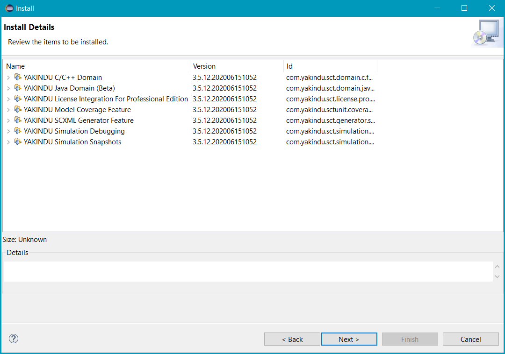Proceed with the Next > button
The width and height of the screenshot is (505, 354).
[349, 339]
